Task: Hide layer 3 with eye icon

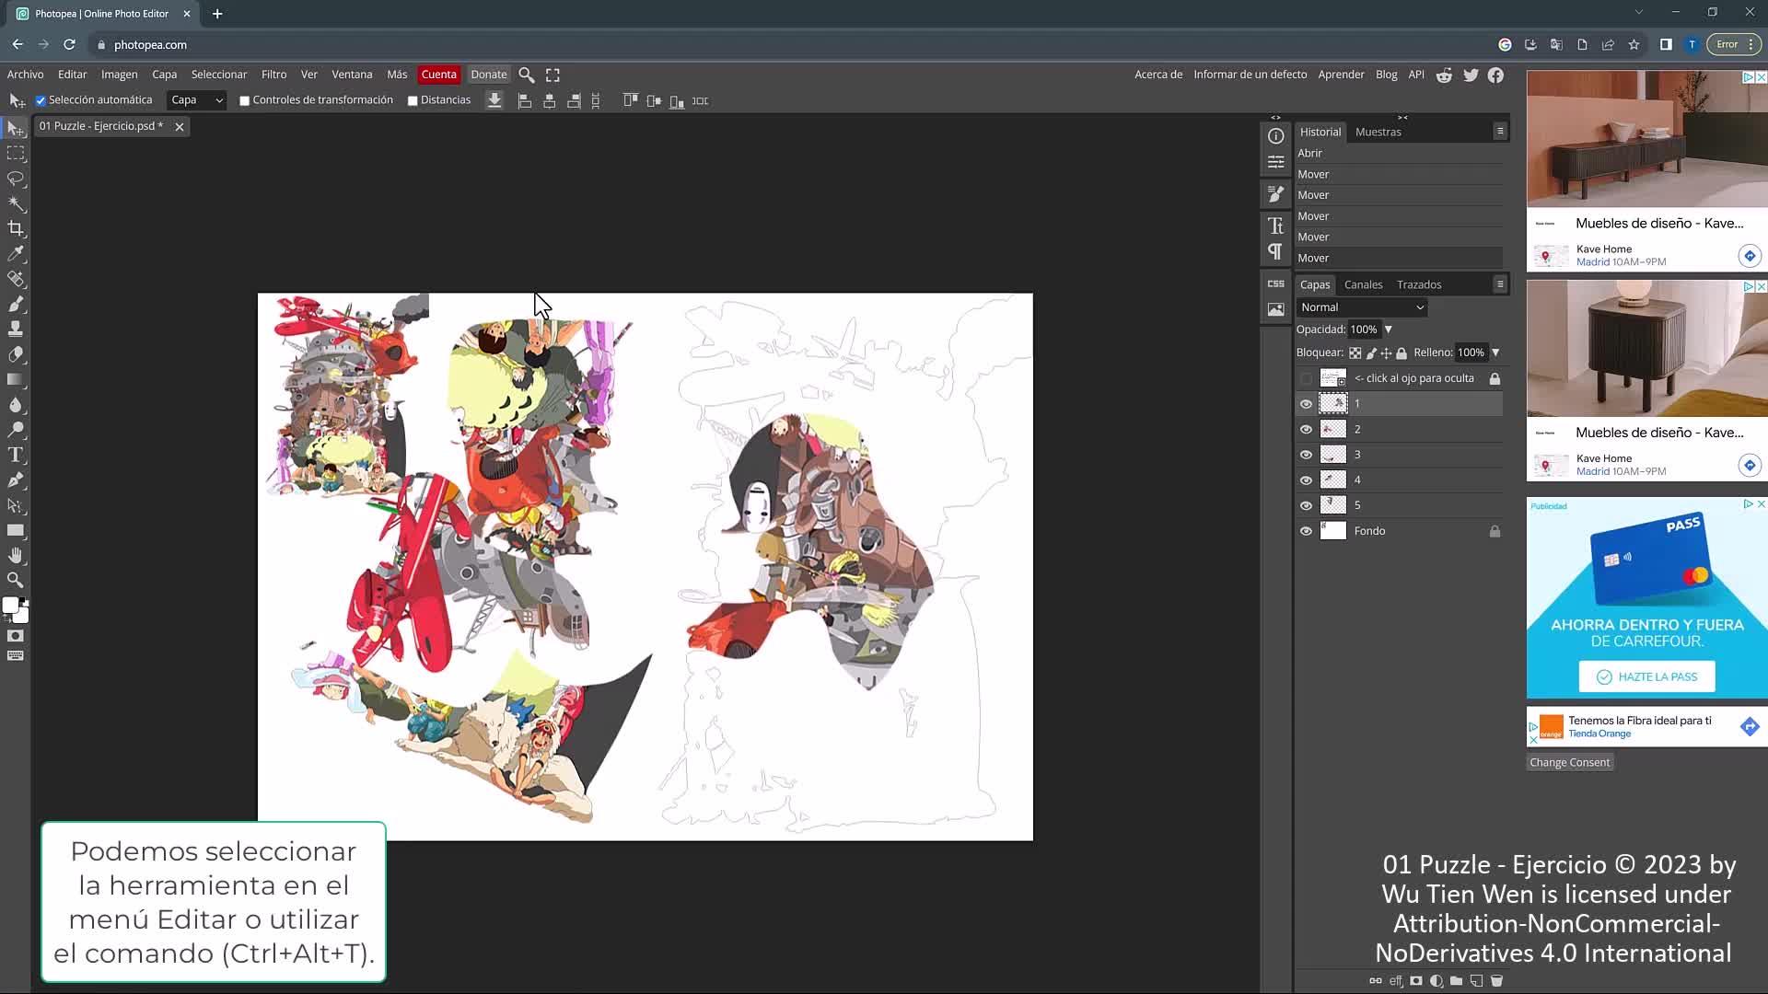Action: 1306,455
